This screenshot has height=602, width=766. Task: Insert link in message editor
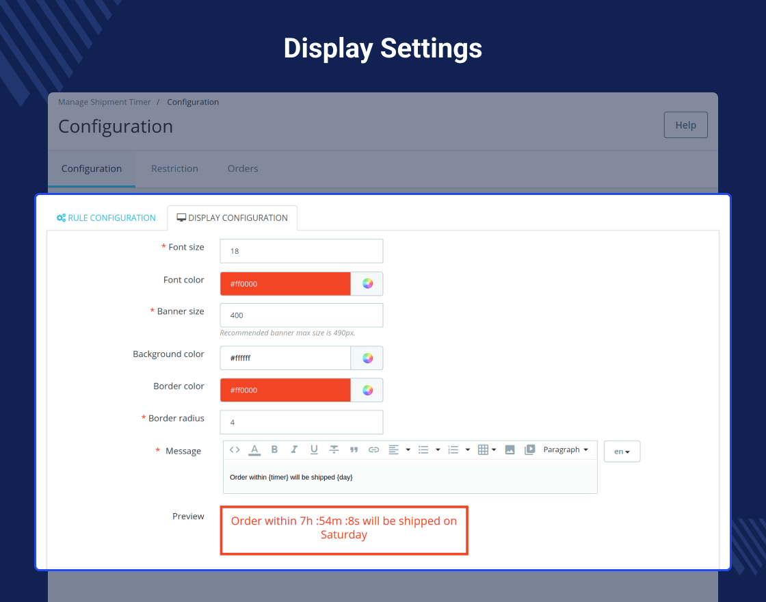coord(373,449)
